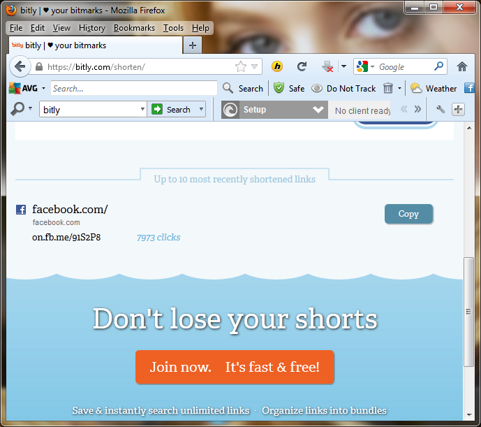Screen dimensions: 481x427
Task: Open Weather from AVG toolbar
Action: click(x=434, y=89)
